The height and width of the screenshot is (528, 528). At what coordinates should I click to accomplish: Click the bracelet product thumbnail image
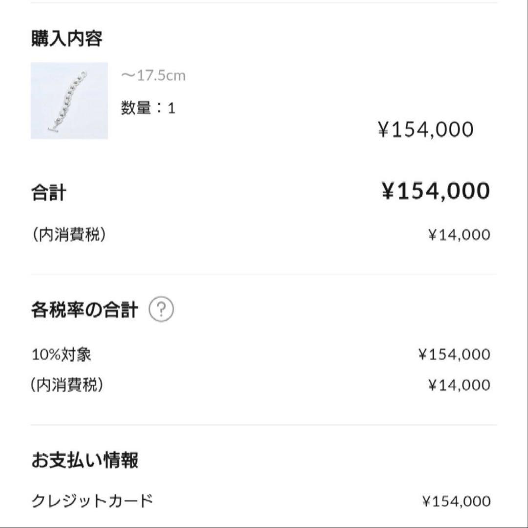(69, 101)
